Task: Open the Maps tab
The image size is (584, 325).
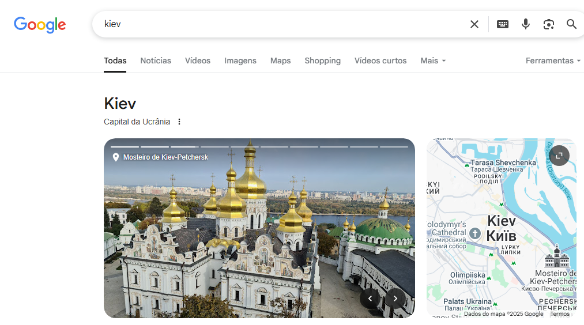Action: click(280, 61)
